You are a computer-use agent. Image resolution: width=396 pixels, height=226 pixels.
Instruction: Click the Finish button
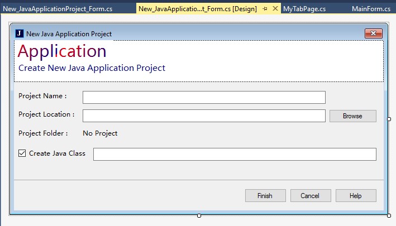tap(265, 196)
